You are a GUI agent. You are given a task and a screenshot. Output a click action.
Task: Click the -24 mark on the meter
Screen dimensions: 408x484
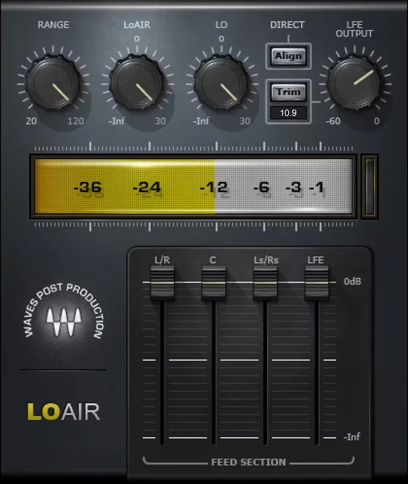pos(147,187)
